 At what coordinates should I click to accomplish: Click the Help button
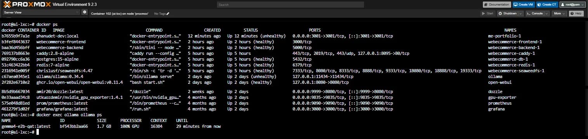click(576, 14)
